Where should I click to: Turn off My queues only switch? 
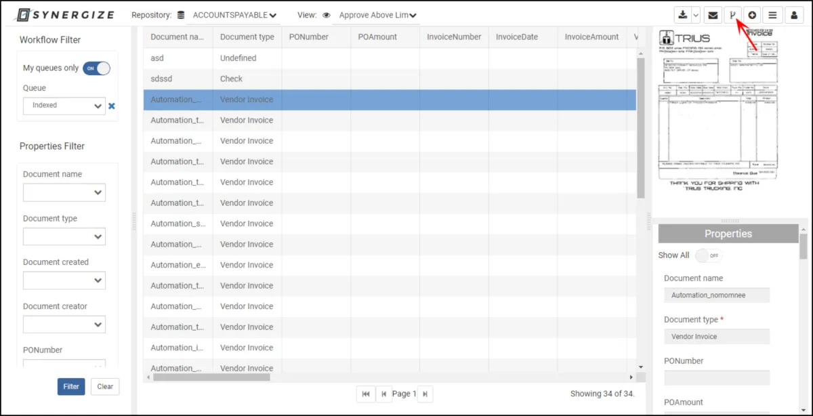[x=96, y=68]
